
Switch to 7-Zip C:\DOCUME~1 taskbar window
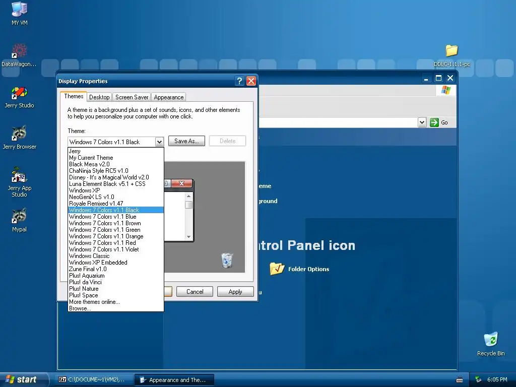tap(94, 379)
